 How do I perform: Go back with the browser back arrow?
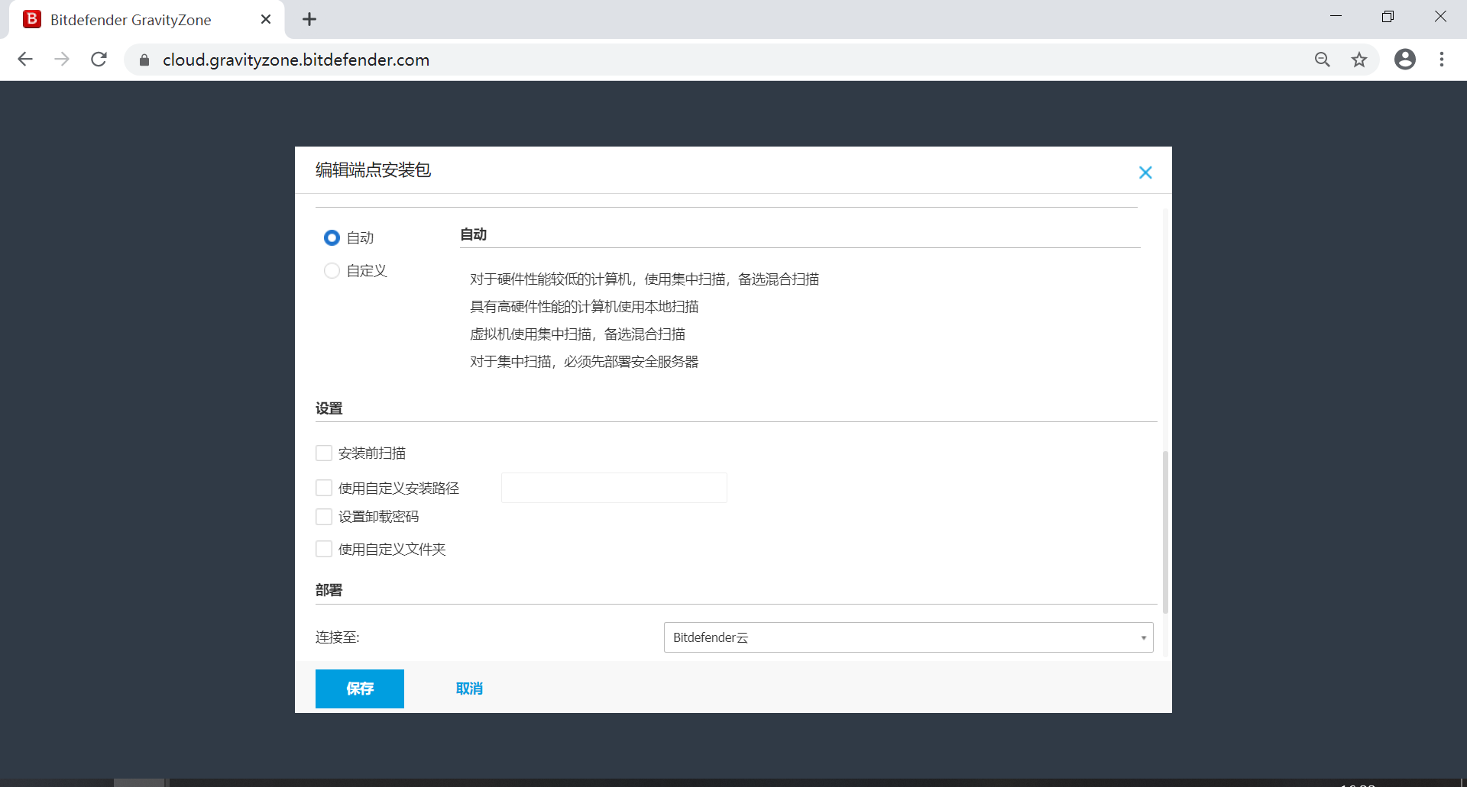25,60
